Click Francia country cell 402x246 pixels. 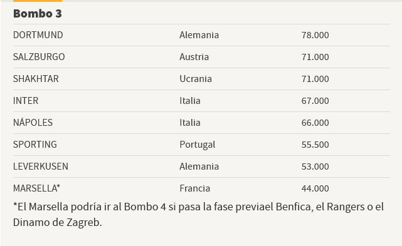pyautogui.click(x=195, y=188)
